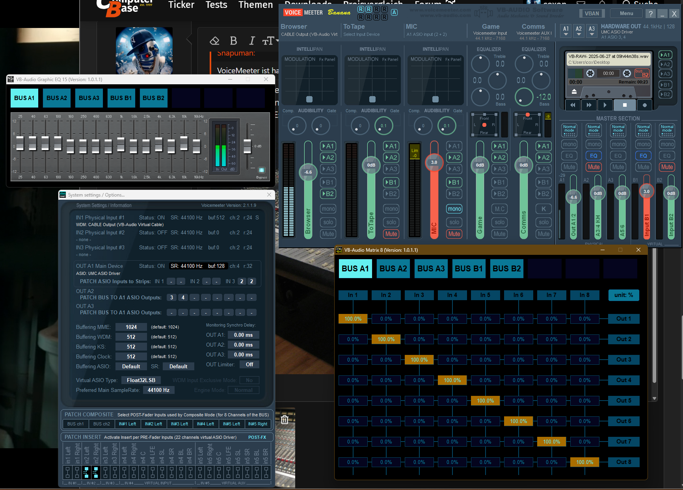
Task: Rewind the Voicemeeter cassette recorder
Action: pyautogui.click(x=573, y=105)
